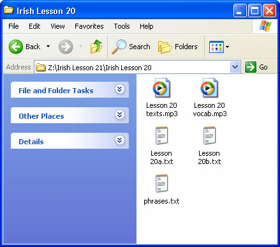Select the Lesson 20 vocab.mp3 file

(210, 98)
